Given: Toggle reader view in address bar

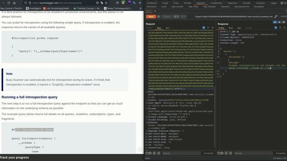Looking at the screenshot, I should 97,3.
